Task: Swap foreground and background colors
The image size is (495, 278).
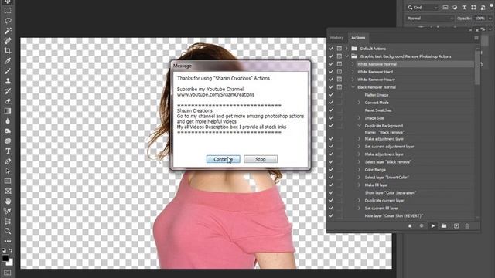Action: [x=11, y=250]
